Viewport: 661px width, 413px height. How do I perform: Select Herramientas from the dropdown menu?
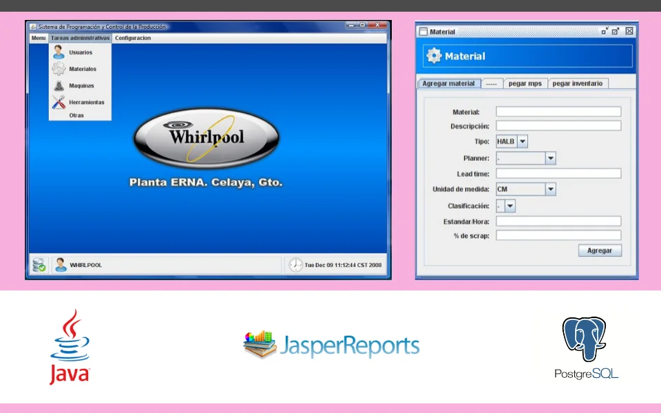(80, 102)
